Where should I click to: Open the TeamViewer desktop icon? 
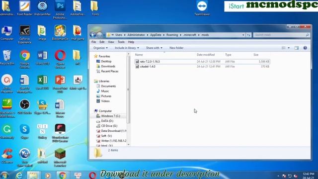coord(202,8)
